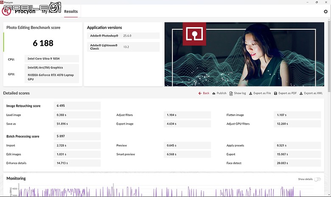The width and height of the screenshot is (331, 197).
Task: Click the Publish cloud icon
Action: [x=214, y=93]
